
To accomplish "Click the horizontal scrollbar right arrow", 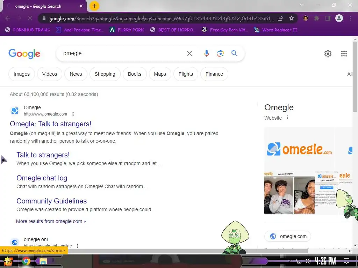I will 350,251.
